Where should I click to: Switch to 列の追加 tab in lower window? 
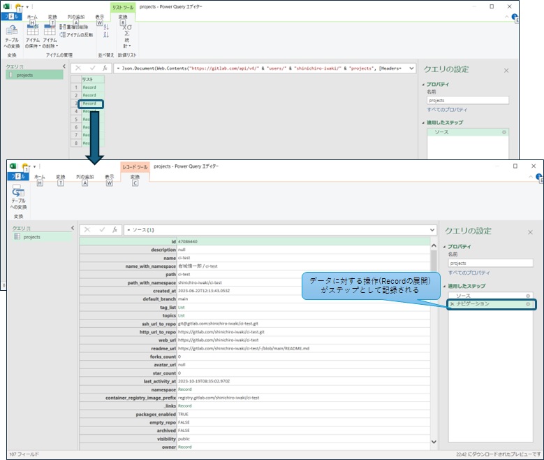[x=84, y=177]
